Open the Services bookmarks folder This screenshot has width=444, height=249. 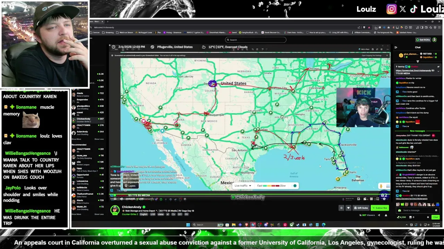tap(95, 33)
